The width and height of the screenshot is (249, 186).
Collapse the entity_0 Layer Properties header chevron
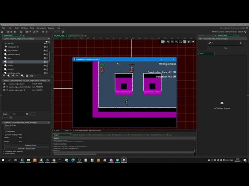pos(49,81)
